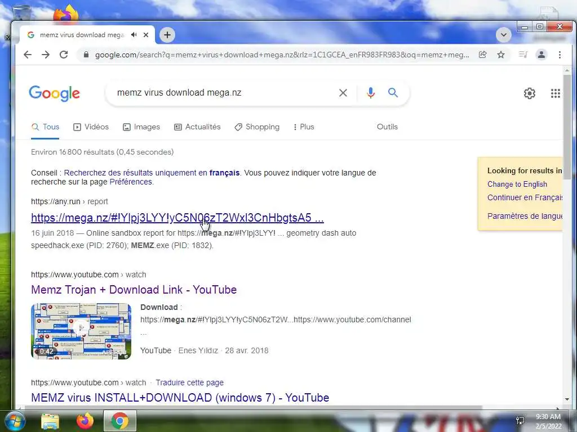The width and height of the screenshot is (577, 432).
Task: Click the Google logo
Action: 55,93
